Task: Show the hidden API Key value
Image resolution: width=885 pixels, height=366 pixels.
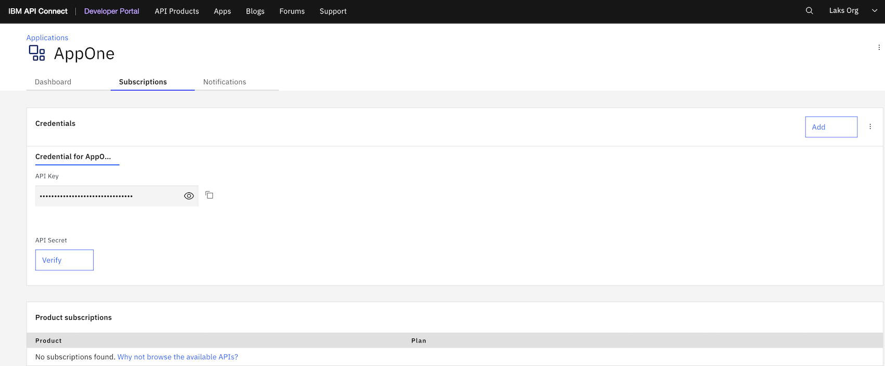Action: 189,196
